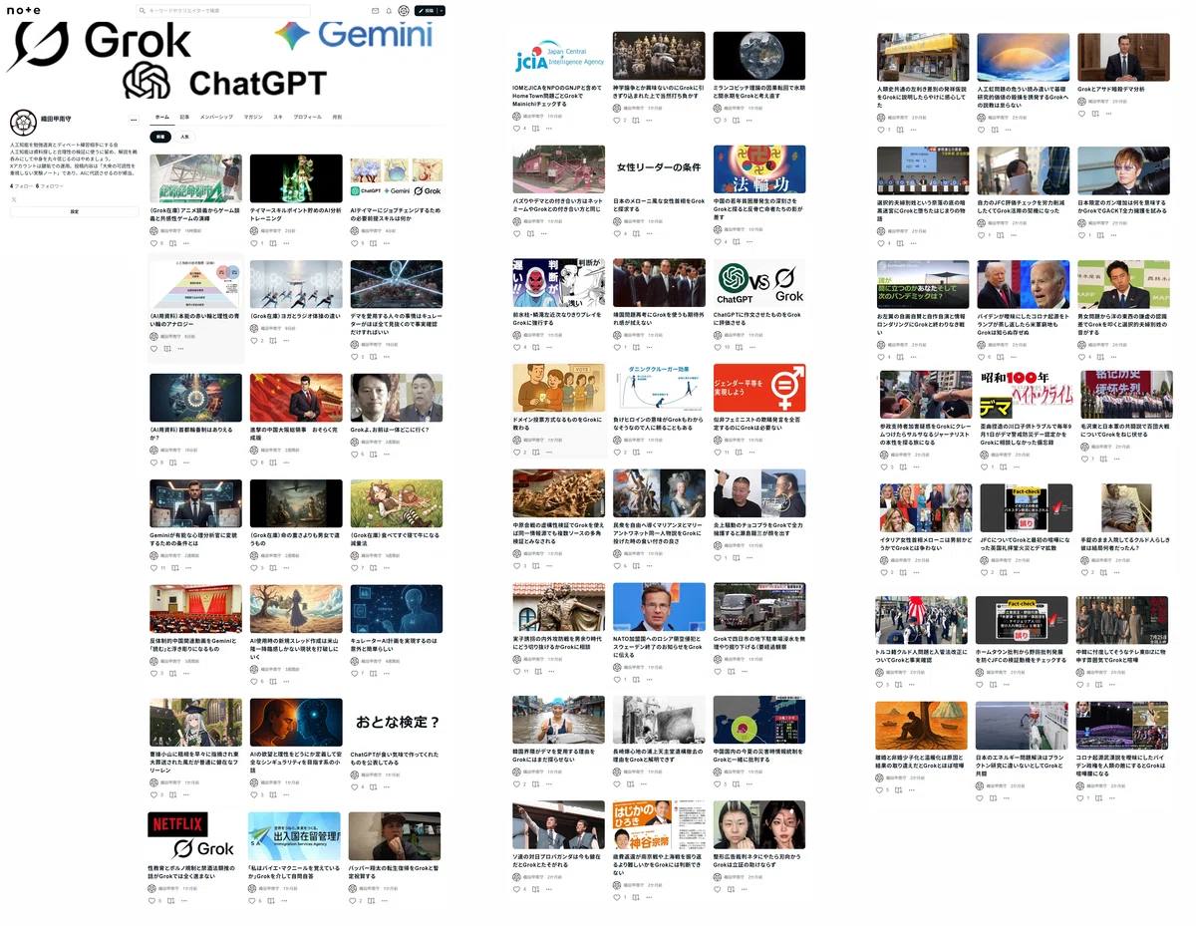Screen dimensions: 1196x926
Task: Toggle like on デマを愛用する人々 article
Action: (354, 356)
